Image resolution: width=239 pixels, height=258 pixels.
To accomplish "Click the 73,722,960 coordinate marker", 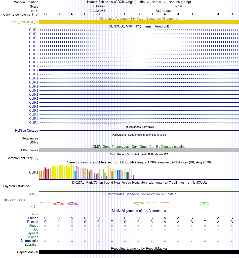I will (164, 11).
